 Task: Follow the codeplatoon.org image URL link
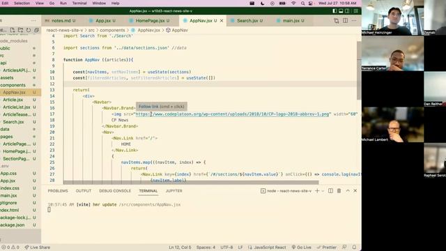232,114
